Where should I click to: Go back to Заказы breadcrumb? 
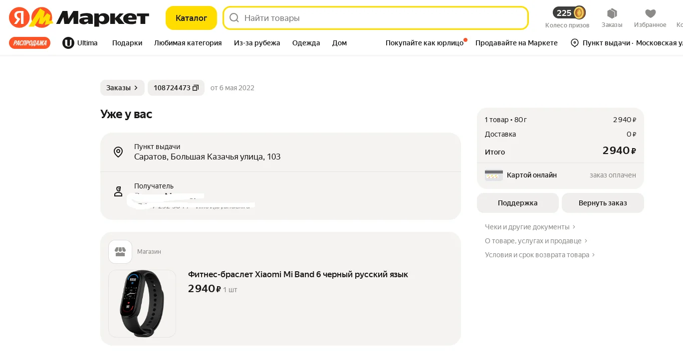122,88
